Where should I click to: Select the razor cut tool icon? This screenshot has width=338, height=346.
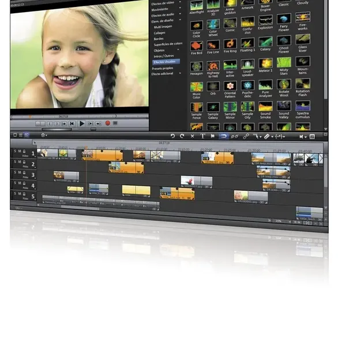(x=266, y=137)
